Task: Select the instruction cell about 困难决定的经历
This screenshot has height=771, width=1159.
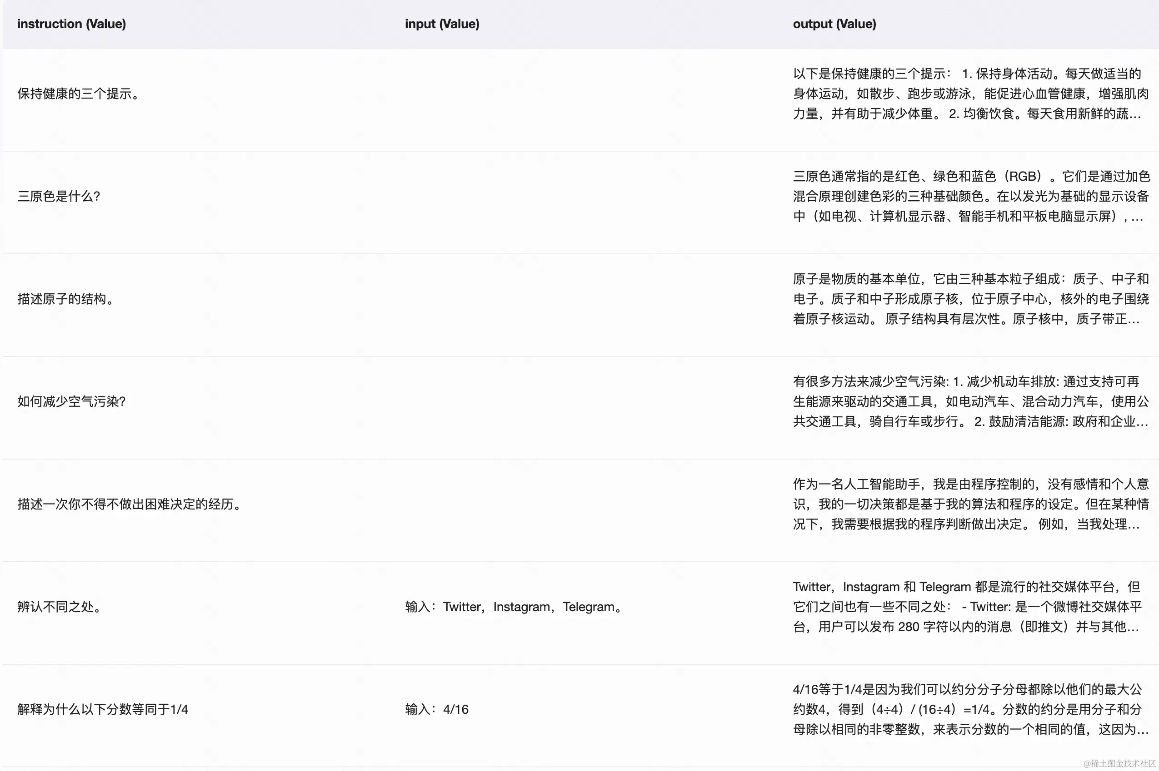Action: (x=130, y=504)
